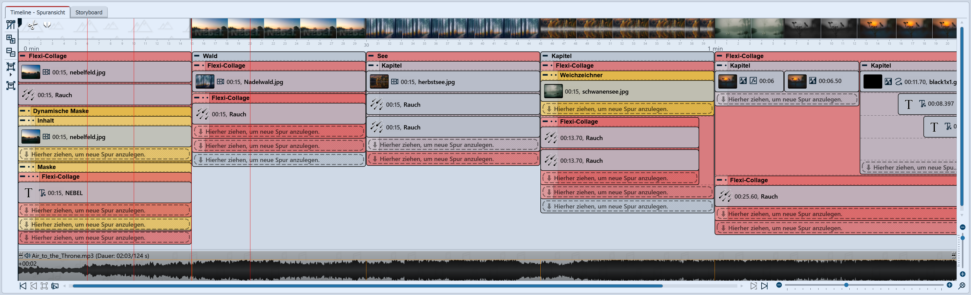This screenshot has height=295, width=971.
Task: Click vertical zoom plus button
Action: point(962,274)
